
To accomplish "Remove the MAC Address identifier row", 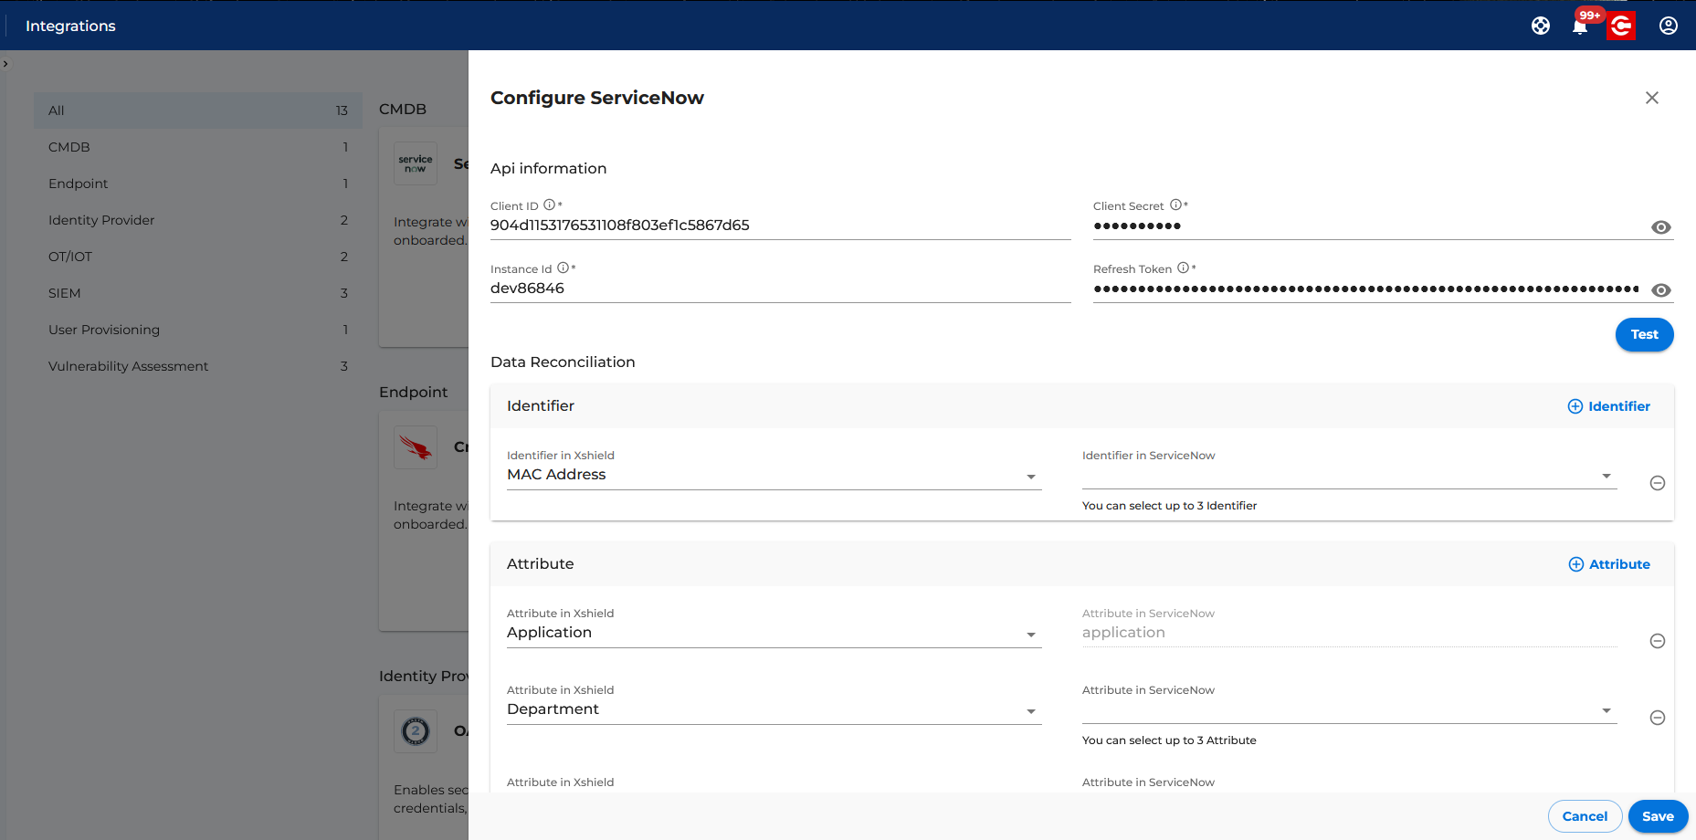I will tap(1658, 483).
